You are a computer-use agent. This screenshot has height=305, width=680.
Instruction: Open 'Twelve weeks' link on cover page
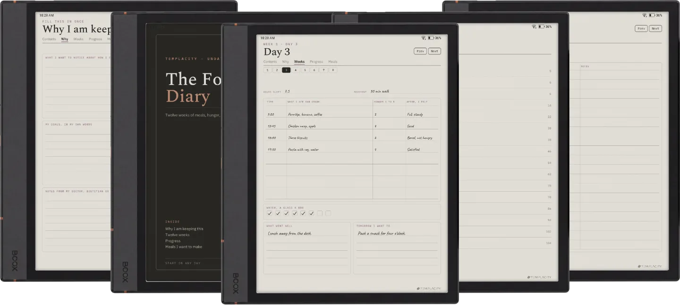click(x=178, y=235)
